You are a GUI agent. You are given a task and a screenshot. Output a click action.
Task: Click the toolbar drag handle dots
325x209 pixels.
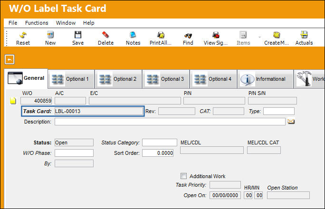click(x=7, y=38)
